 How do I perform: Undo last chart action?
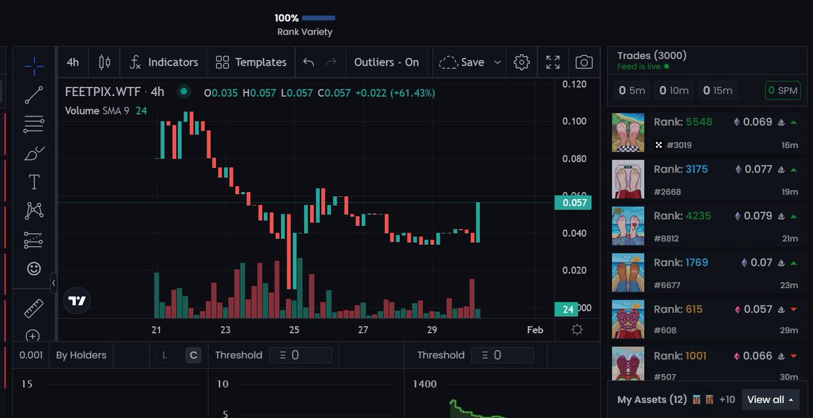pyautogui.click(x=308, y=62)
